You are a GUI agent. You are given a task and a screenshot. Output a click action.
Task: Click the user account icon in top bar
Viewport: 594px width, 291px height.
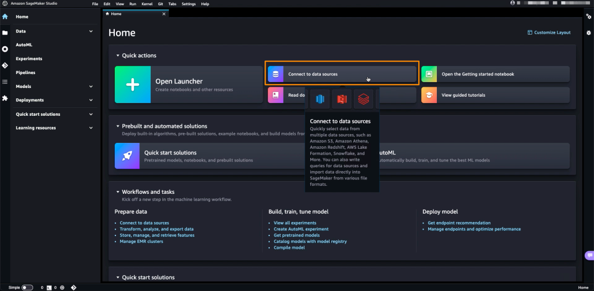tap(513, 3)
